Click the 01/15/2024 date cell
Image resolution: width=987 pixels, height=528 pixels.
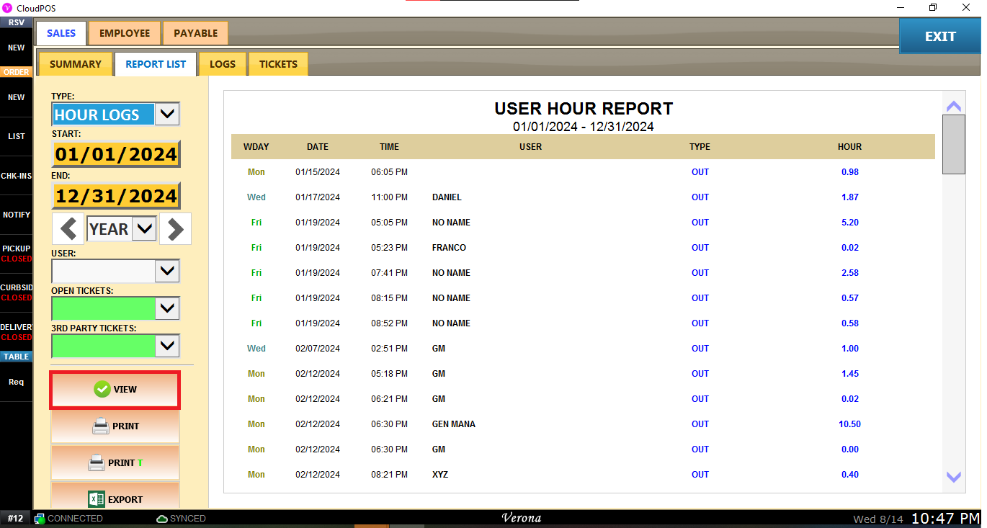(x=318, y=172)
